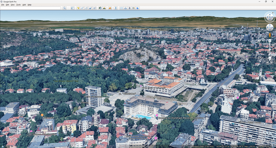This screenshot has width=276, height=148.
Task: Add a new placemark with the pin icon
Action: pos(78,8)
